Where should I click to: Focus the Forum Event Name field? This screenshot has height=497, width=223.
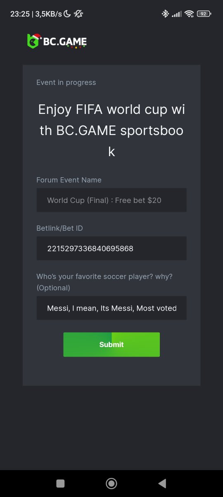click(x=111, y=200)
